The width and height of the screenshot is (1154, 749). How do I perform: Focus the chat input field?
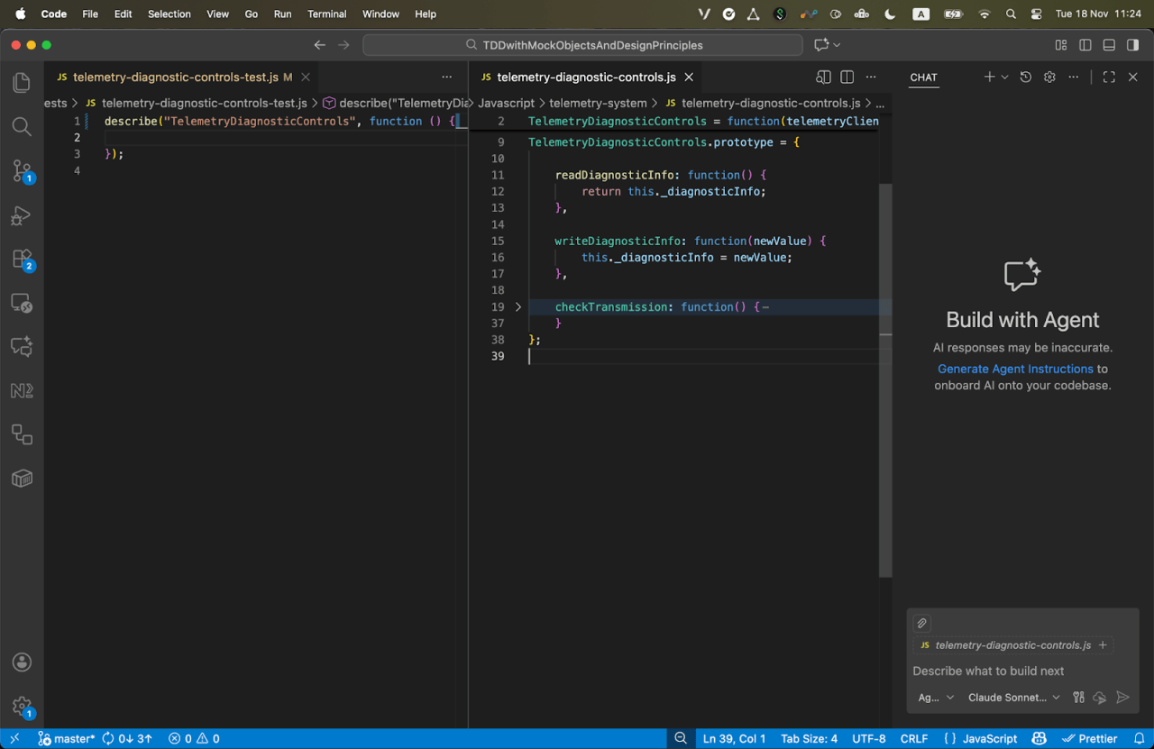tap(1022, 671)
